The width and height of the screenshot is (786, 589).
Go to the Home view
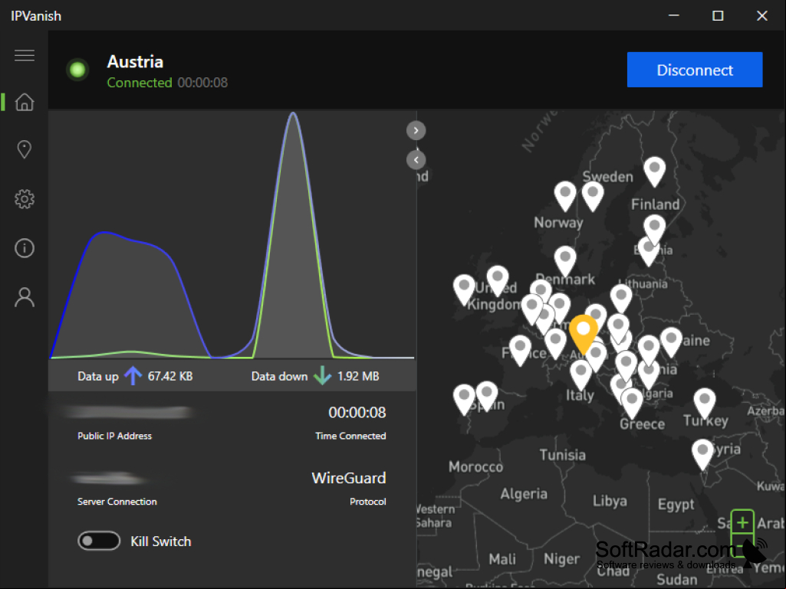pos(24,102)
